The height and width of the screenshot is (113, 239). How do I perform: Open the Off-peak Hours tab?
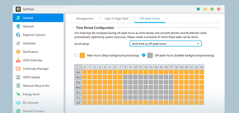click(150, 19)
